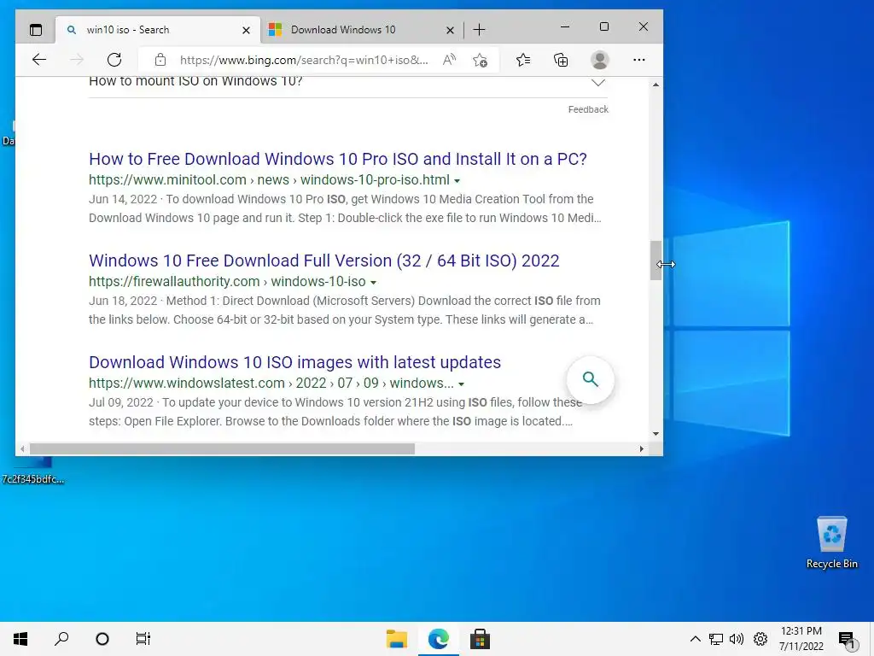Open taskbar search magnifier
Screen dimensions: 874x656
click(61, 639)
